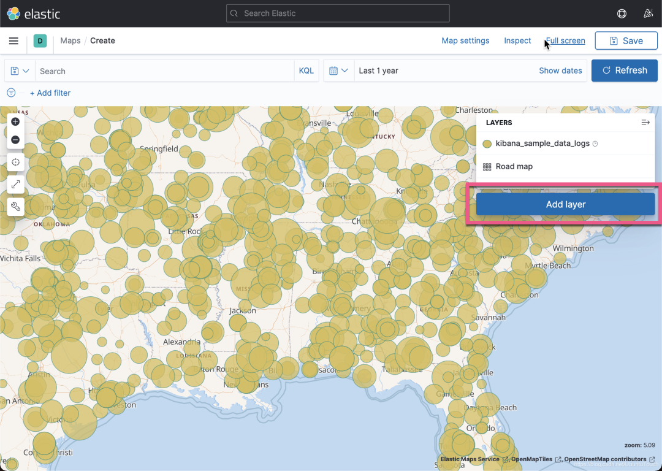
Task: Click the Wilmington city label on map
Action: pos(573,248)
